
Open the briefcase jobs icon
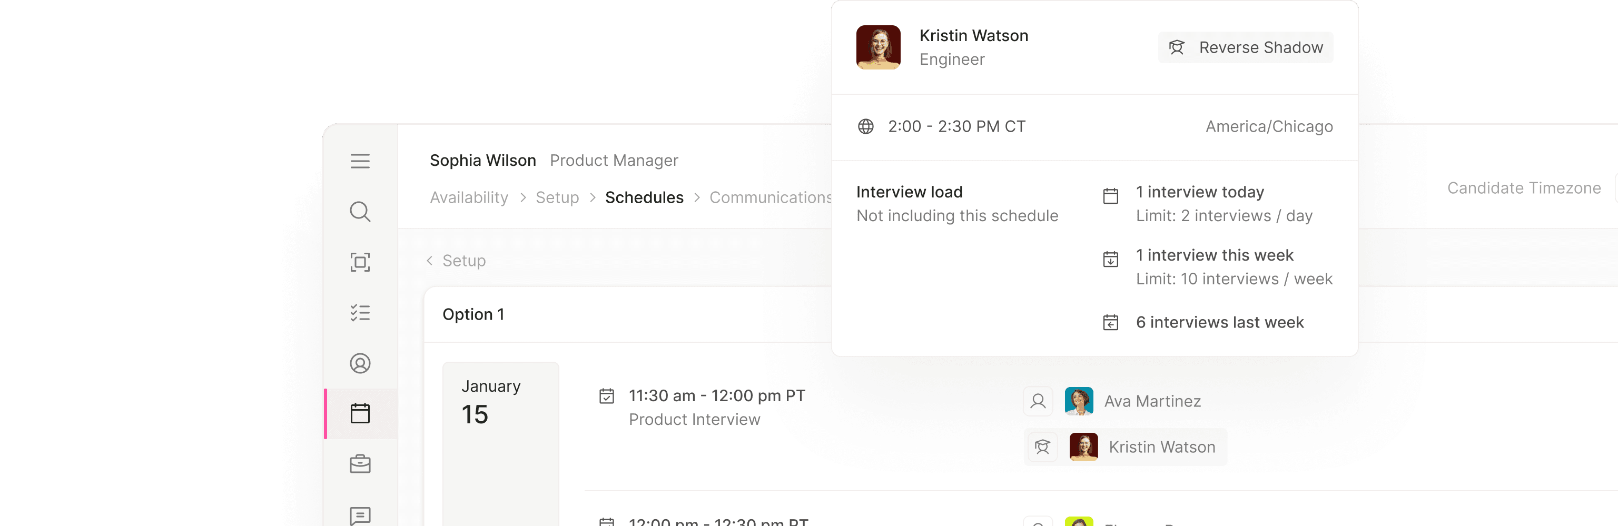click(360, 464)
